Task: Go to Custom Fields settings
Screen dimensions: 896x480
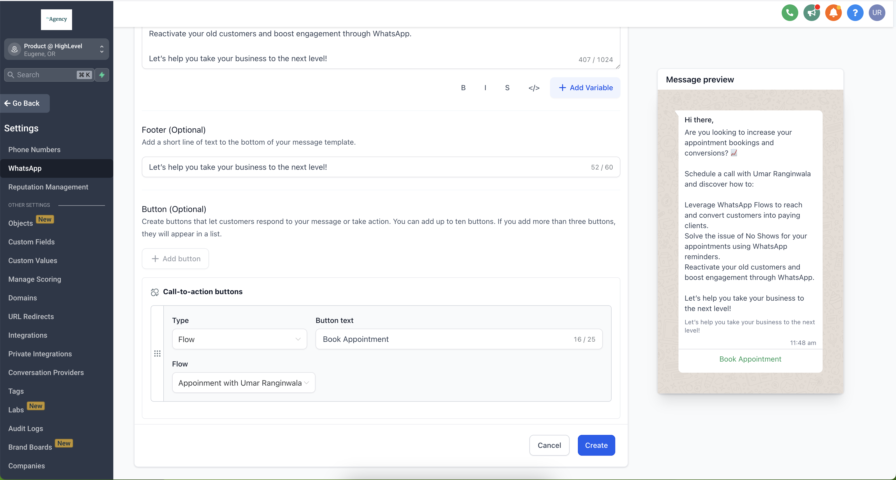Action: pos(31,242)
